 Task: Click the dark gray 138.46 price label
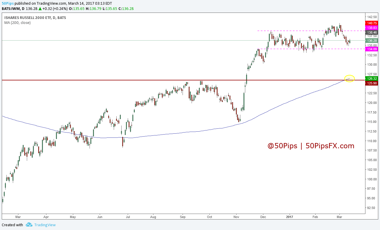tap(372, 32)
